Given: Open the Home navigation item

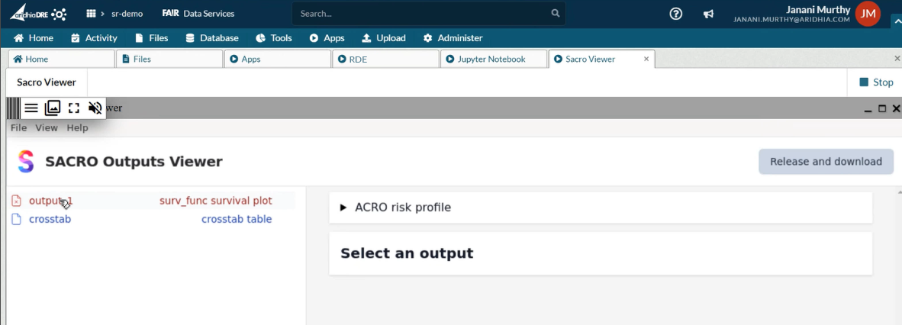Looking at the screenshot, I should (34, 38).
